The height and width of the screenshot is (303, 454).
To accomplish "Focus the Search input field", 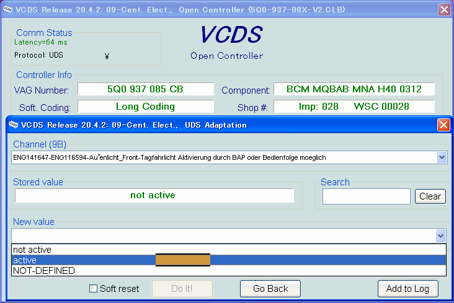I will pos(367,196).
